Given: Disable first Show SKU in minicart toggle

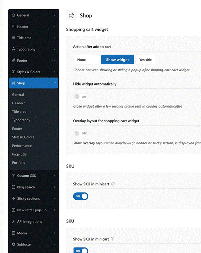Looking at the screenshot, I should tap(81, 196).
